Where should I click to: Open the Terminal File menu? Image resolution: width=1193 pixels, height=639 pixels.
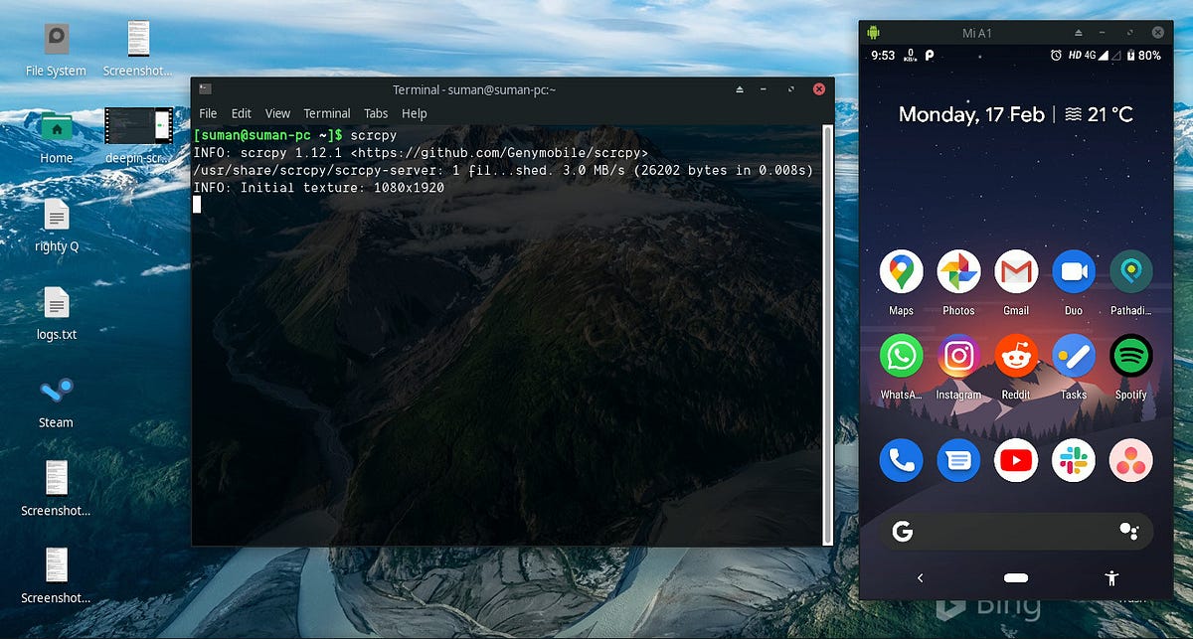[208, 112]
